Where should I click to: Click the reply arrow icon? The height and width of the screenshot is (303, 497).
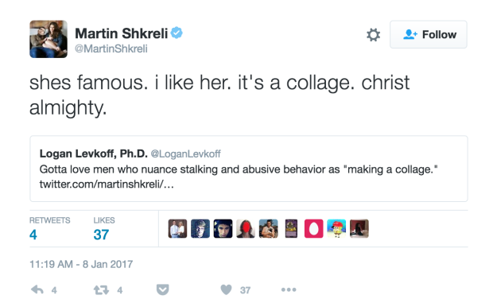37,289
